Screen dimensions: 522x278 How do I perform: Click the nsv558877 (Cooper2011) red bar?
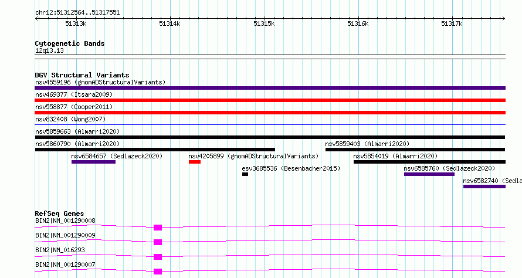tap(270, 113)
